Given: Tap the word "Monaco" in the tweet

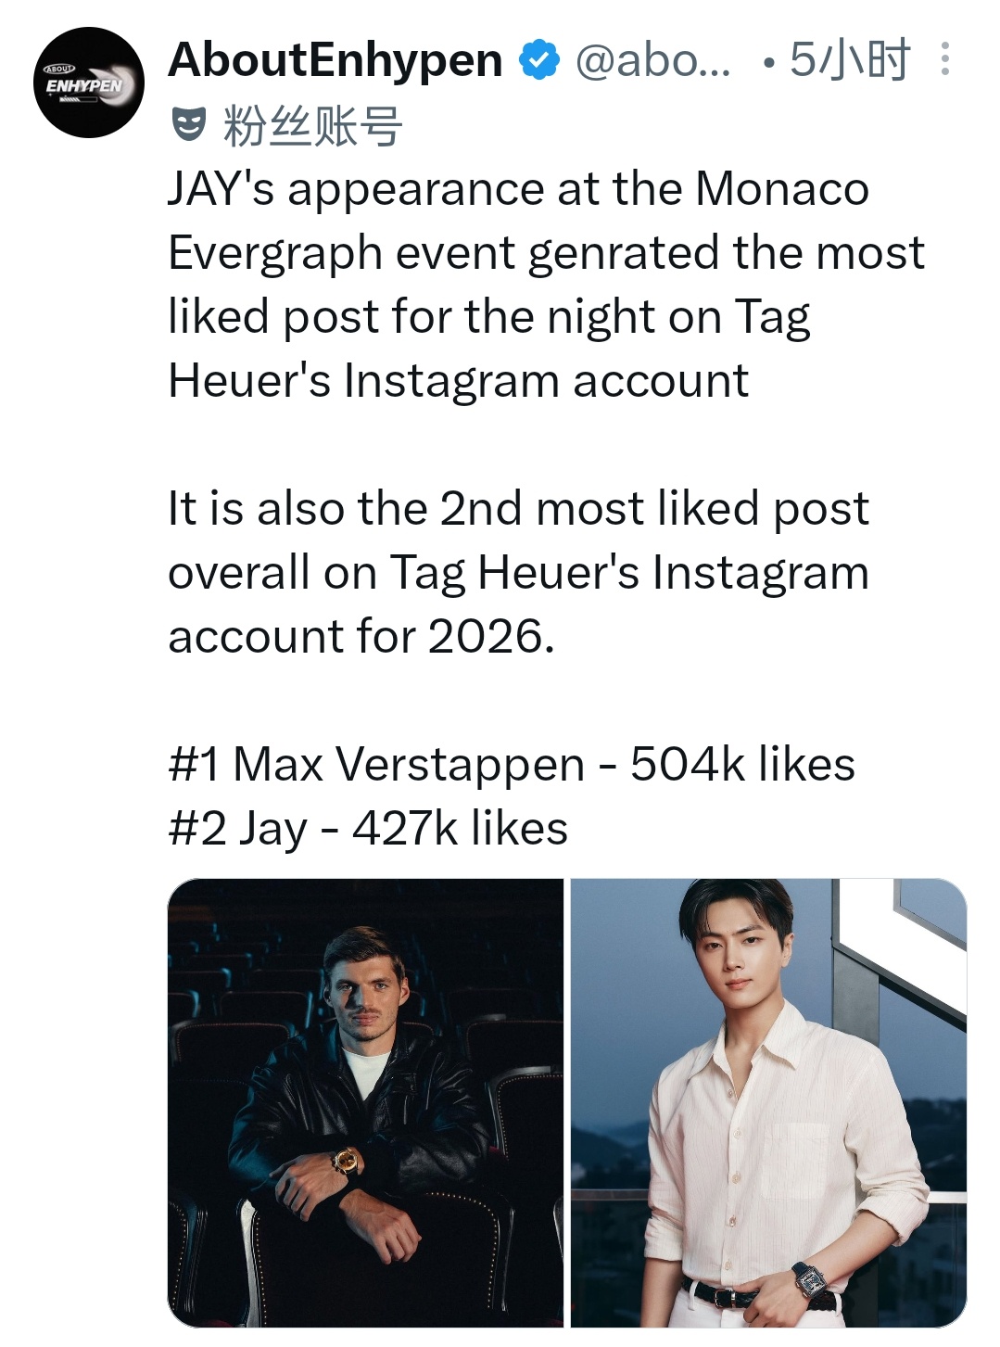Looking at the screenshot, I should pos(782,189).
